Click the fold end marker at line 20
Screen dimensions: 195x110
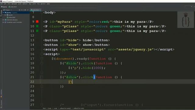(42, 72)
